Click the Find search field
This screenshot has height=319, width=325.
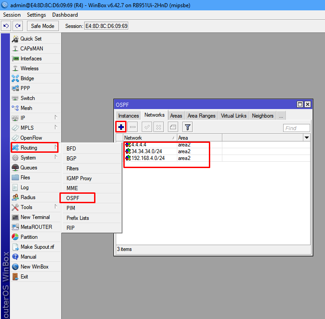click(296, 128)
